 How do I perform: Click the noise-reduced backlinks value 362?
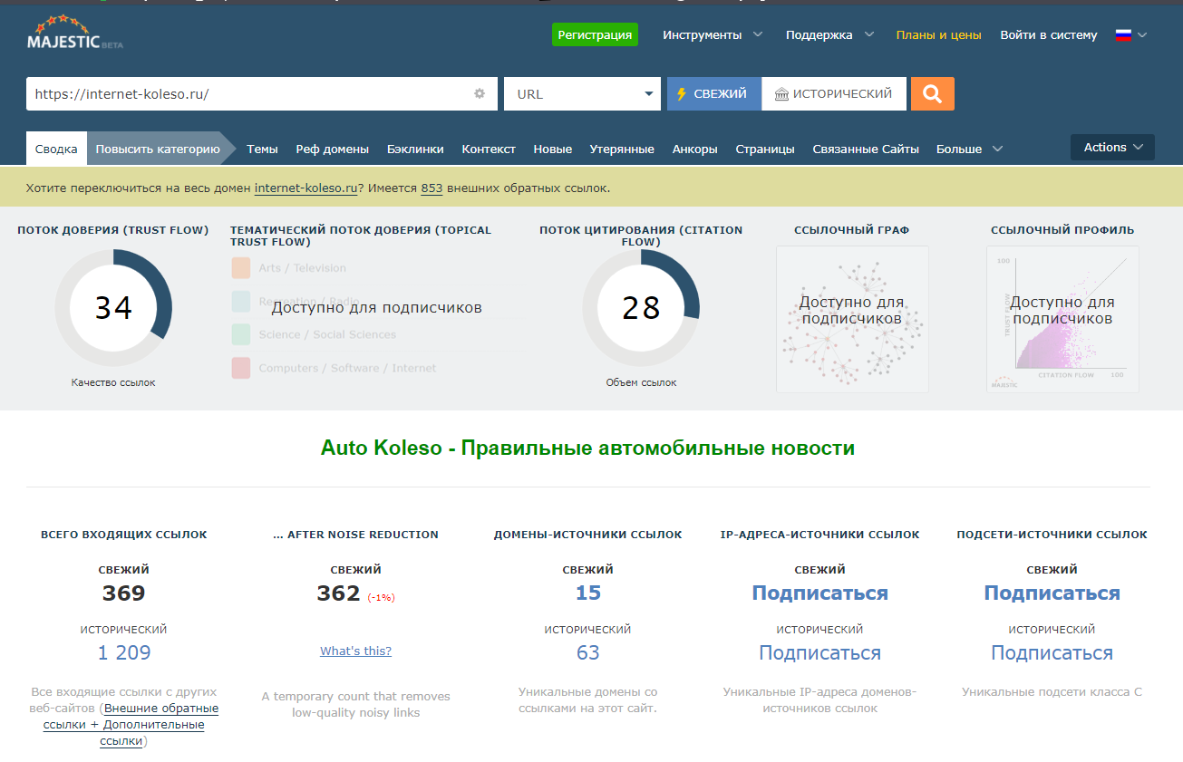[x=339, y=593]
